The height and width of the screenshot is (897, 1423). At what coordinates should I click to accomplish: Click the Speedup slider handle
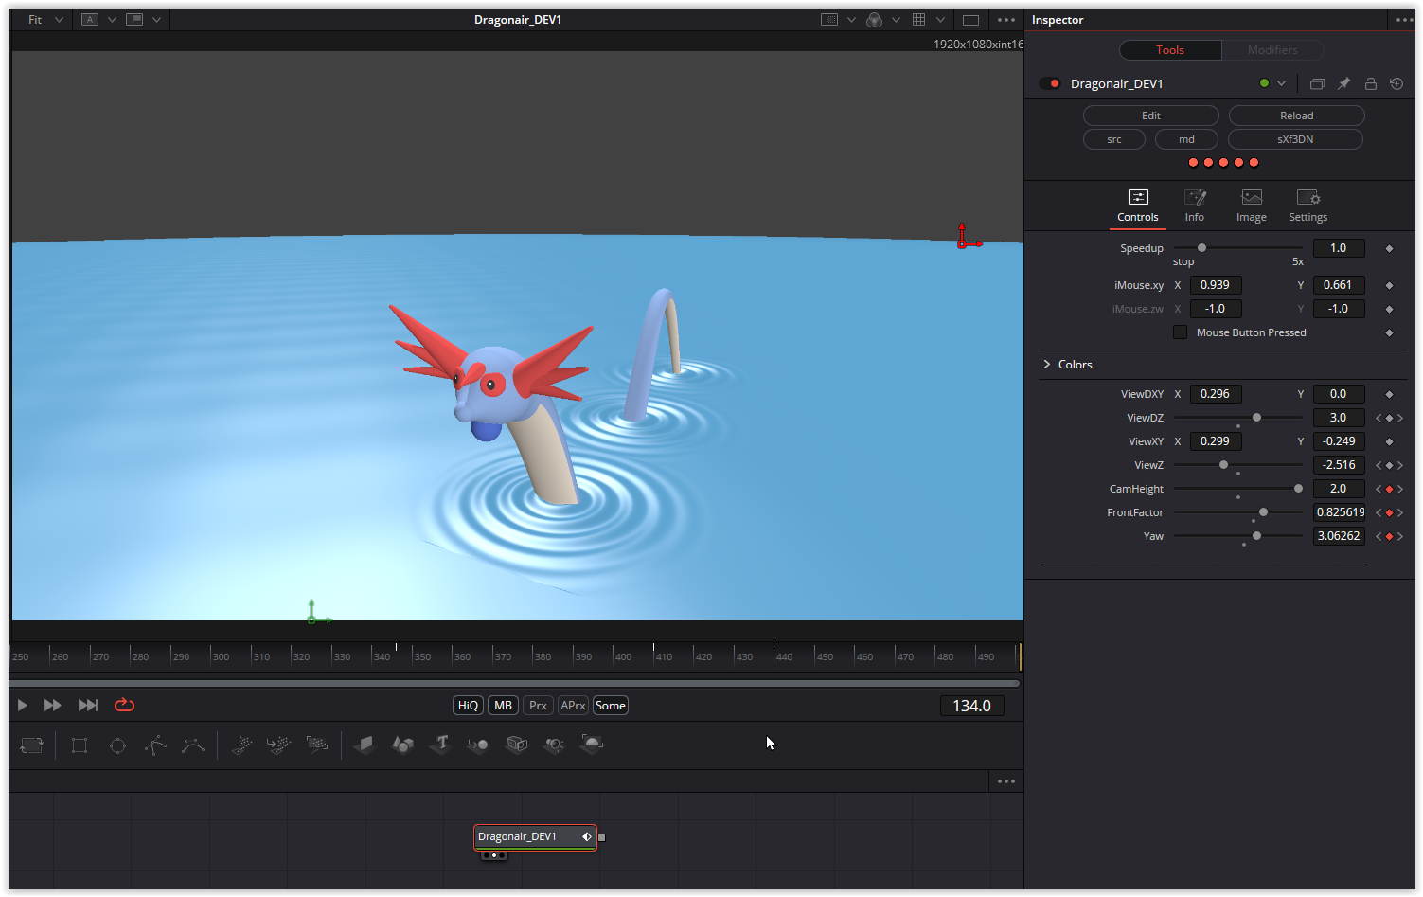click(x=1201, y=248)
